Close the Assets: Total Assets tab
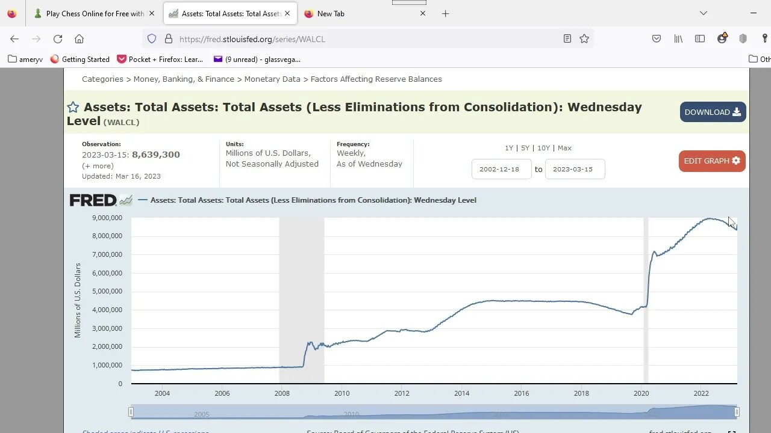The height and width of the screenshot is (433, 771). (287, 13)
